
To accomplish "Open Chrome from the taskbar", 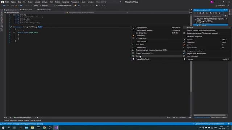I will (44, 127).
